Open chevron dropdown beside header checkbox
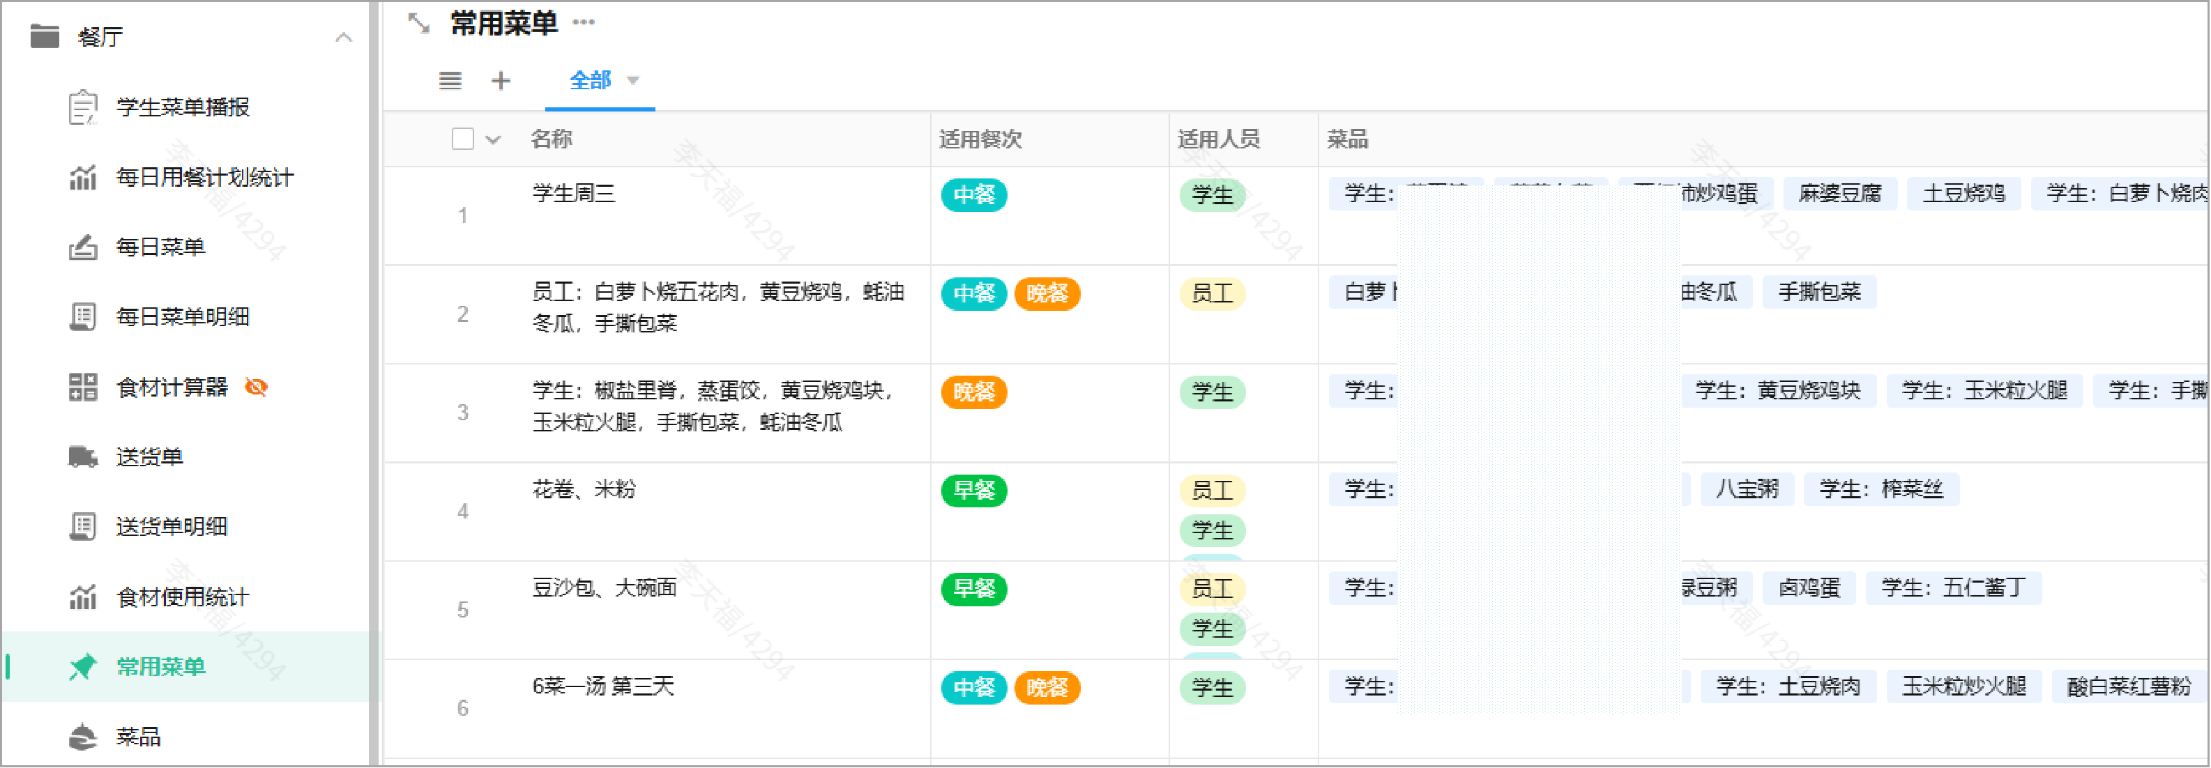This screenshot has width=2211, height=768. tap(494, 140)
